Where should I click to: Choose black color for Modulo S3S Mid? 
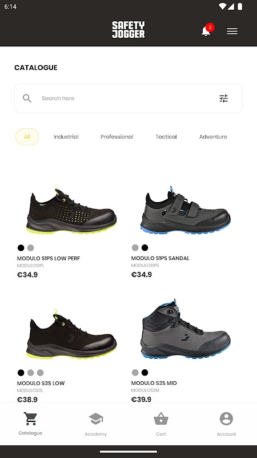[145, 373]
